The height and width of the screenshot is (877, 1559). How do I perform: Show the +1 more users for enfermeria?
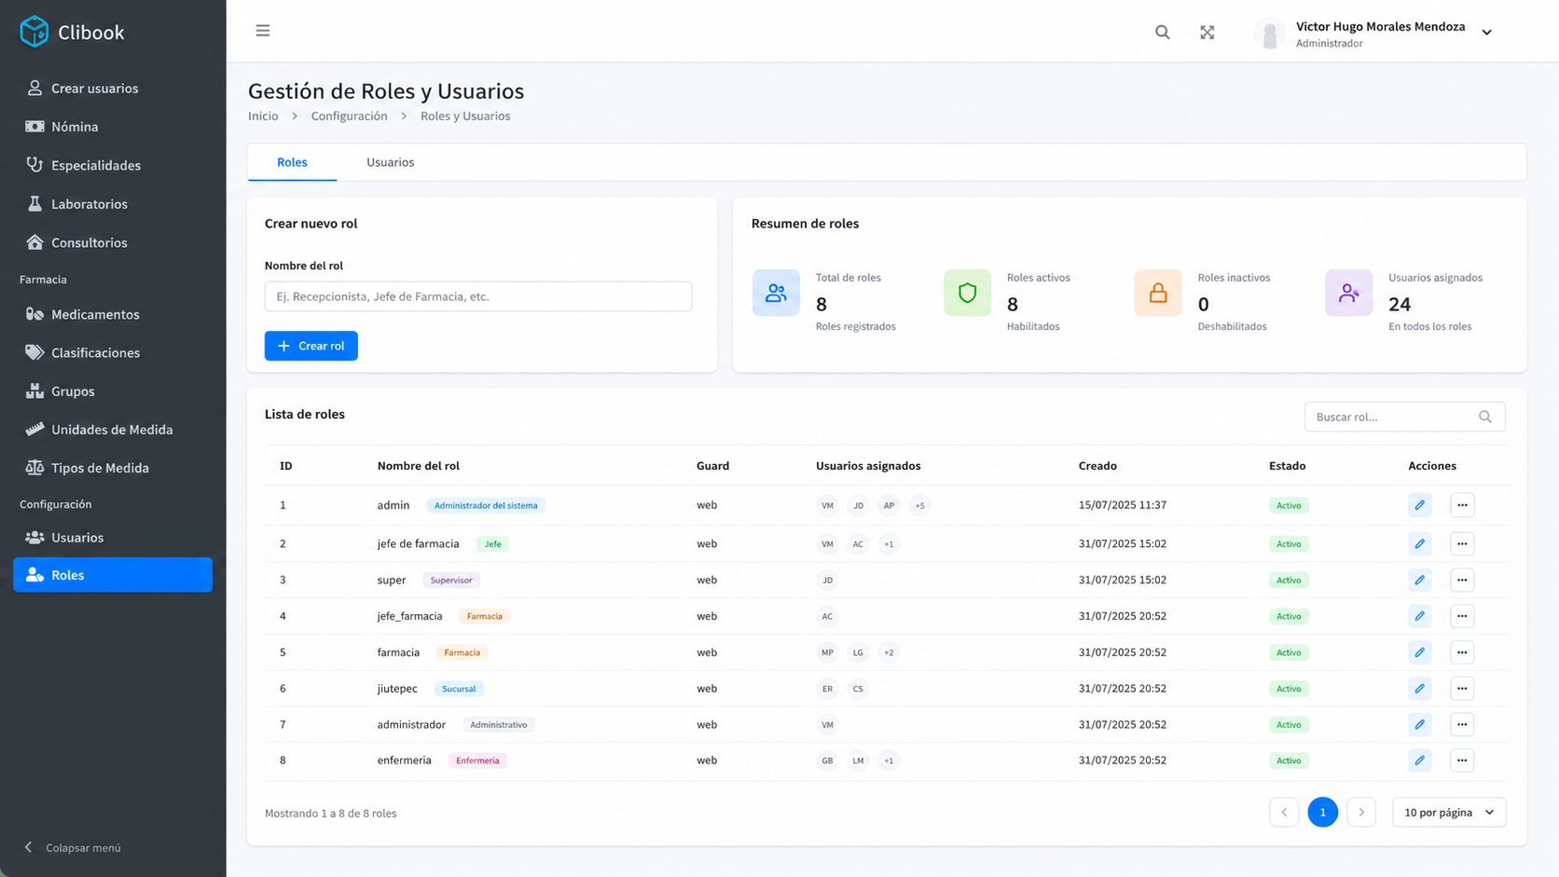point(889,761)
